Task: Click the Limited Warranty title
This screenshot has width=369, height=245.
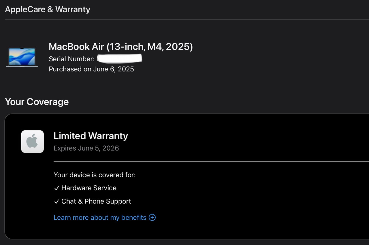Action: [x=91, y=136]
